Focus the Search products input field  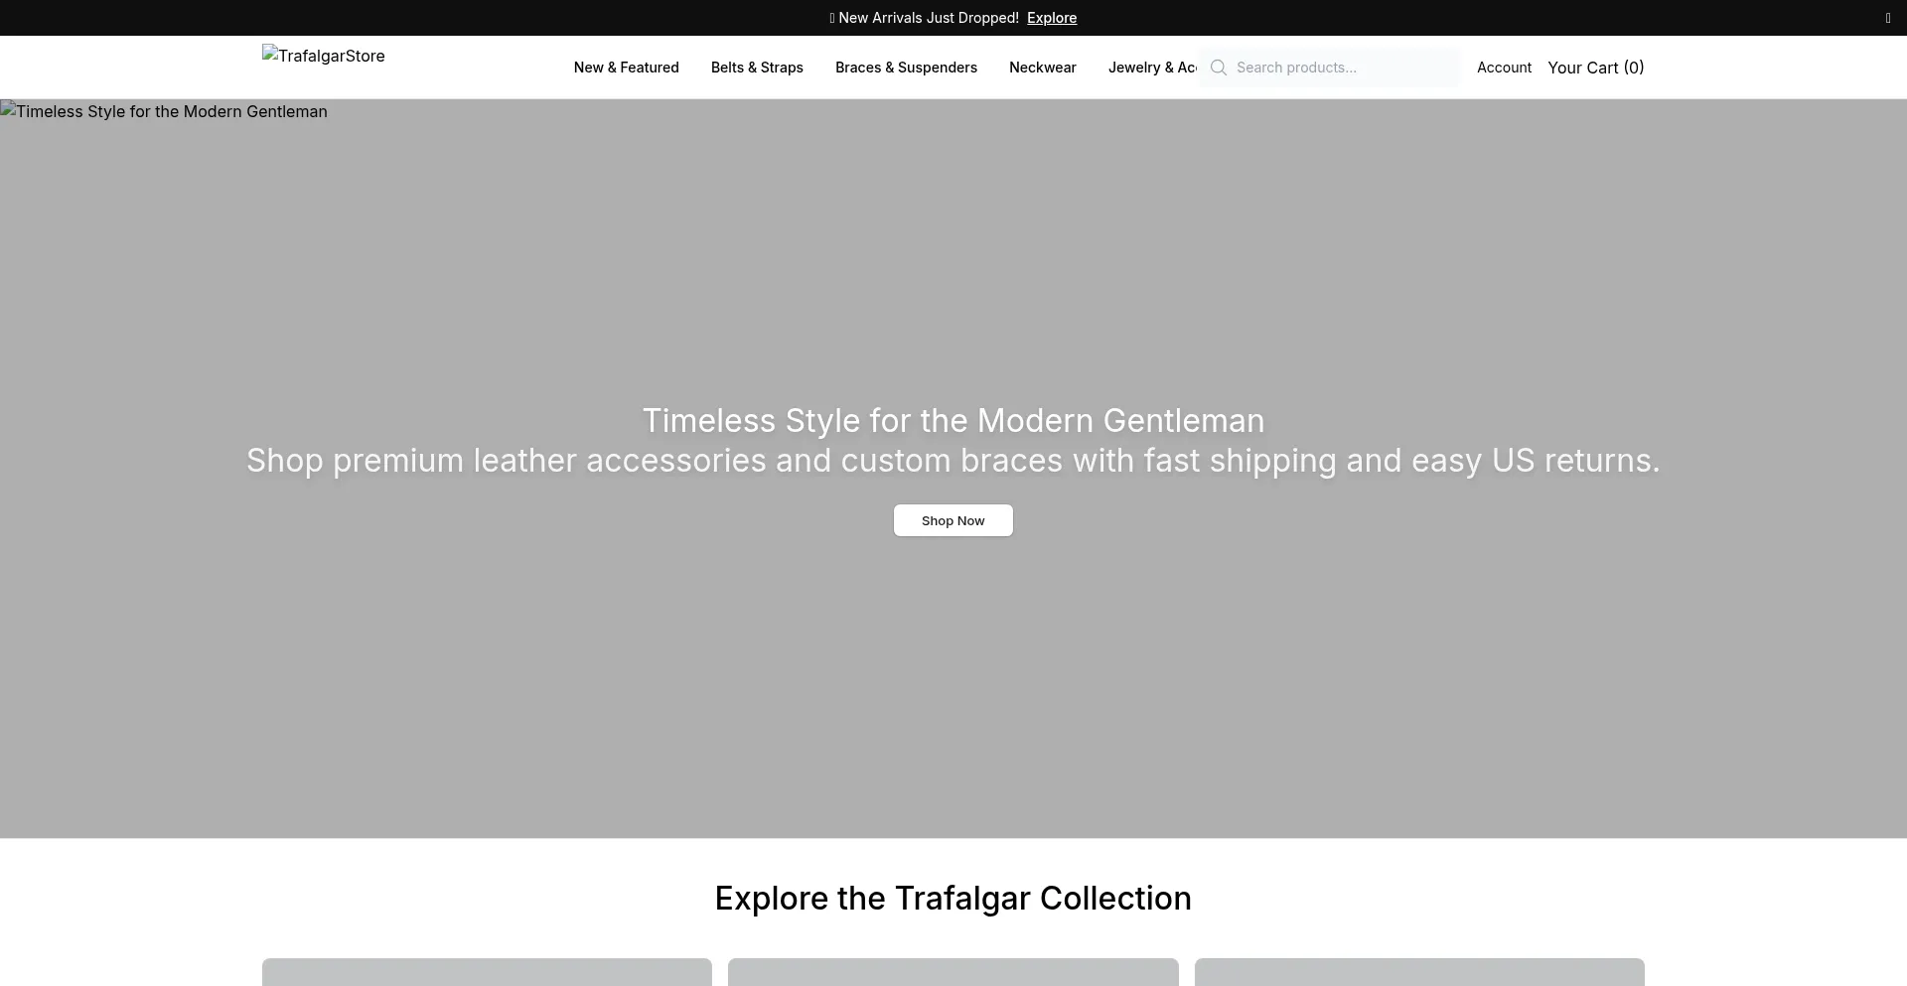[1329, 68]
